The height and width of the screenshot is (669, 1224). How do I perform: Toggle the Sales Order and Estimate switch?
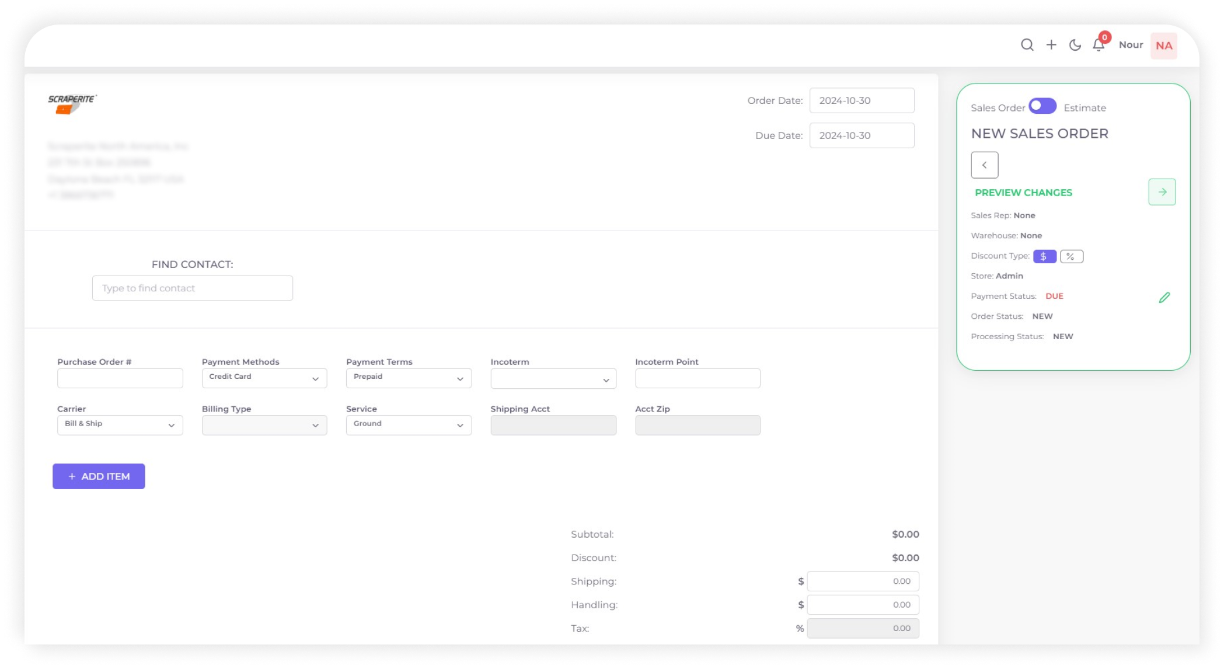click(x=1042, y=106)
